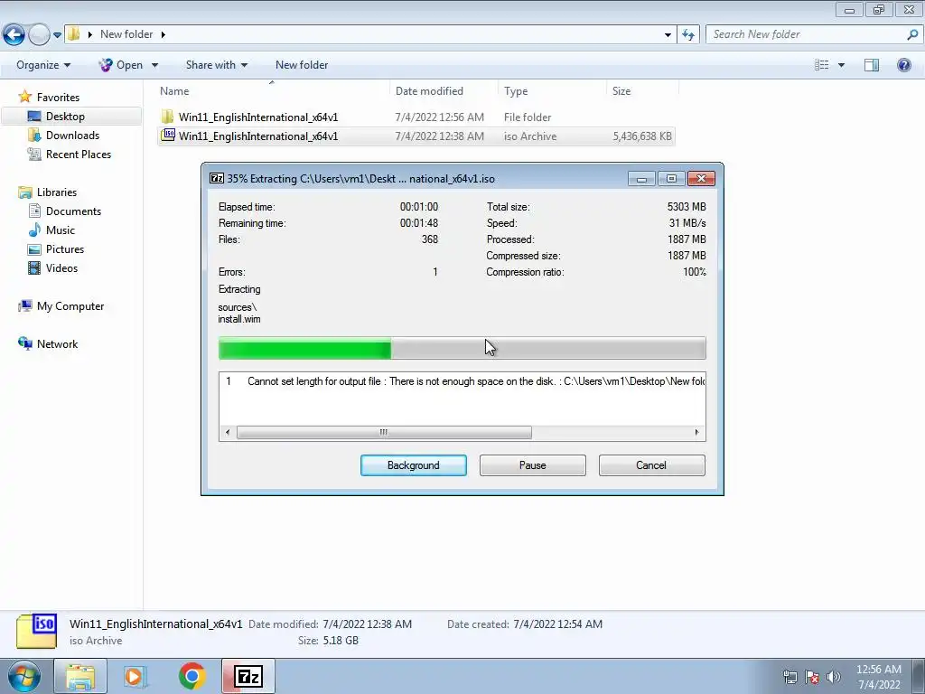Viewport: 925px width, 694px height.
Task: Expand the address bar history dropdown
Action: click(x=668, y=35)
